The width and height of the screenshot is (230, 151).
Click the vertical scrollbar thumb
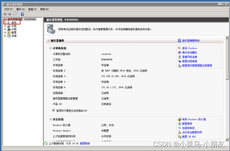[x=227, y=59]
